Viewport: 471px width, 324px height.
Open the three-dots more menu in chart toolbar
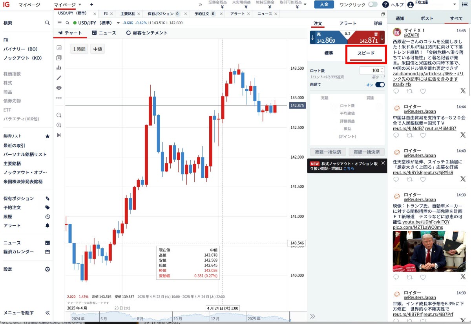click(59, 98)
